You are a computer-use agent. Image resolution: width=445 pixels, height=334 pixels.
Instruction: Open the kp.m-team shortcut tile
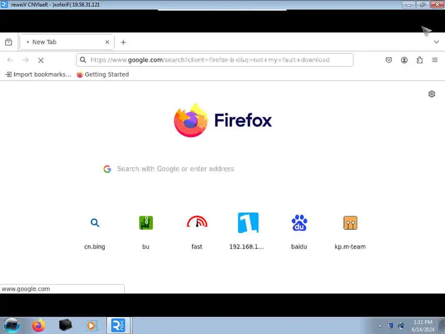[x=350, y=230]
